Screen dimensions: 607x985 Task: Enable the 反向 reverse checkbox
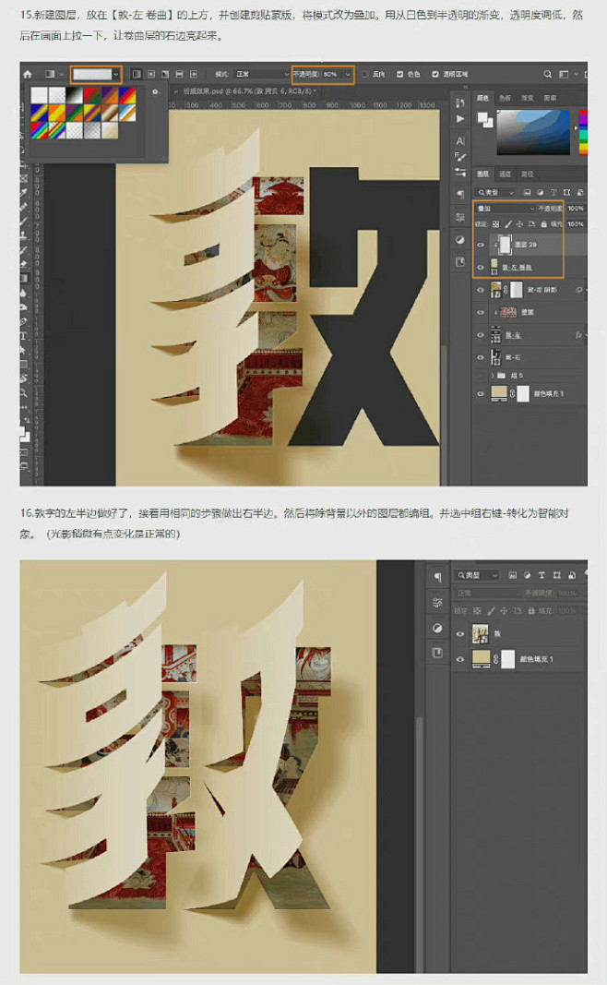coord(364,74)
